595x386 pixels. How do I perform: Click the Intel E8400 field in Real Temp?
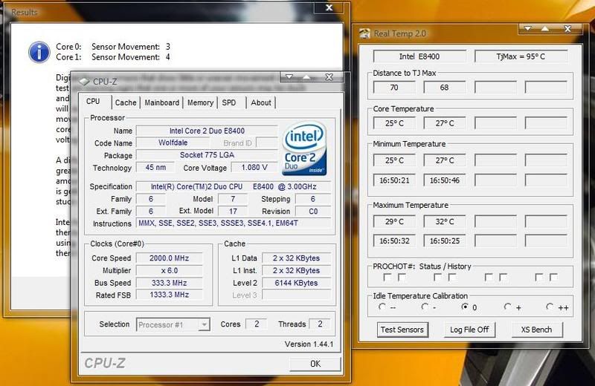pos(419,56)
